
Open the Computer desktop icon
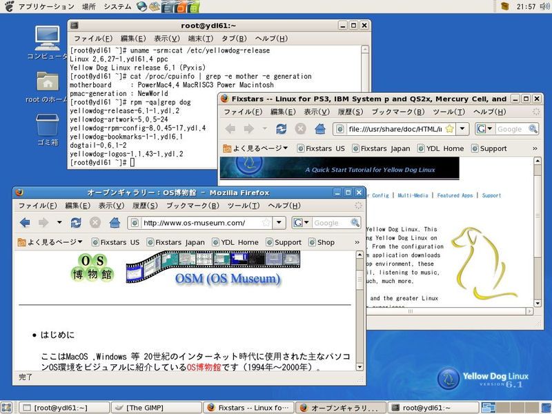tap(47, 38)
